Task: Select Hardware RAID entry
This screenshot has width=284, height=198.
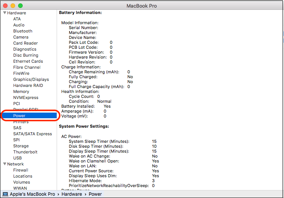Action: 28,85
